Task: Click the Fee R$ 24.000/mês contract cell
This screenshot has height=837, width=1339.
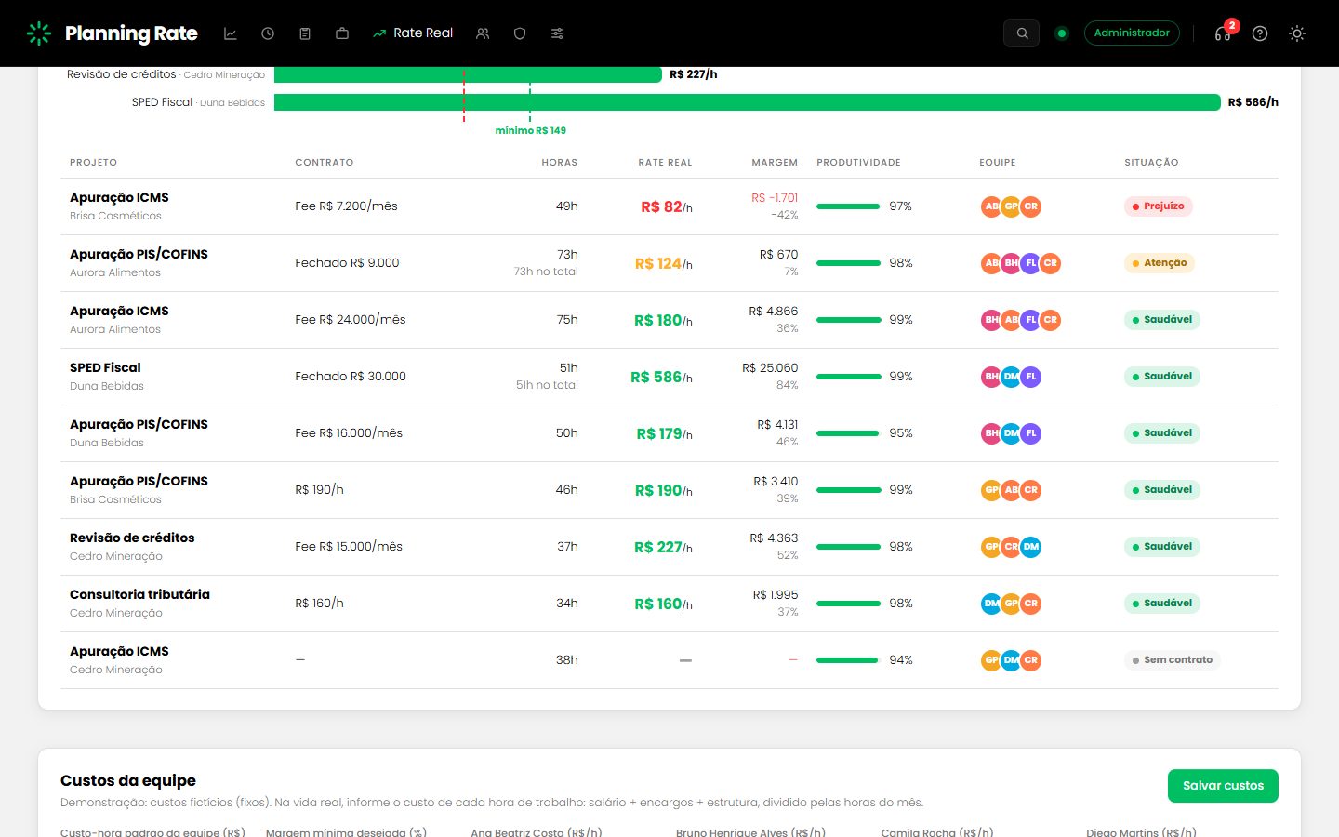Action: click(351, 320)
